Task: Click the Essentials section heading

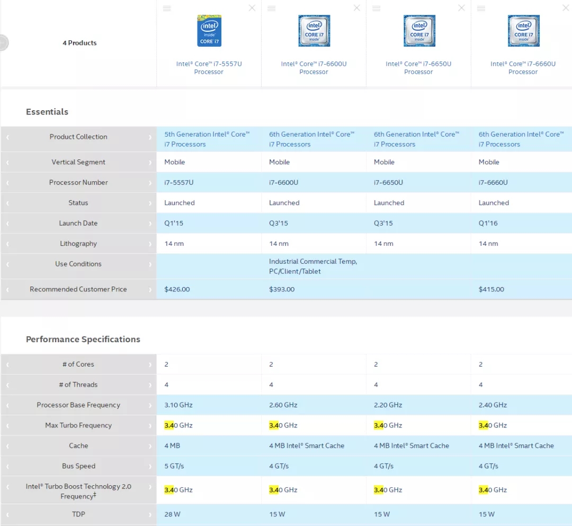Action: pos(47,112)
